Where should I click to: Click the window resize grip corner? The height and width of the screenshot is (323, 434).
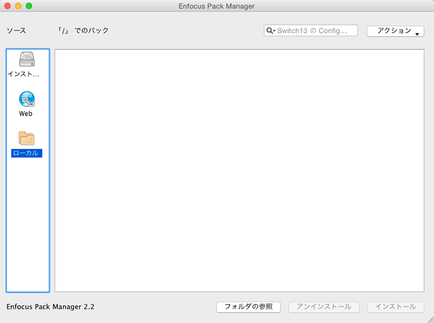point(430,320)
